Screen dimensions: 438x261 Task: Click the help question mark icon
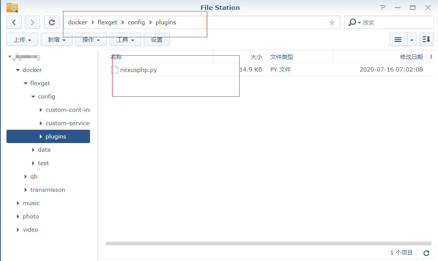point(382,7)
